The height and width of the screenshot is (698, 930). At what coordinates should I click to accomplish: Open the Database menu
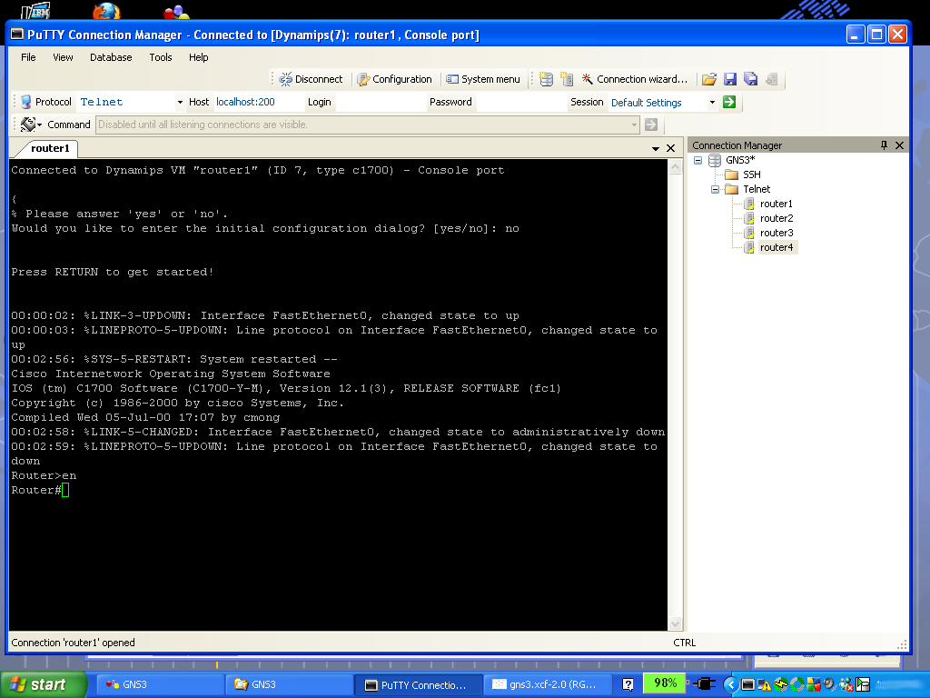(111, 57)
